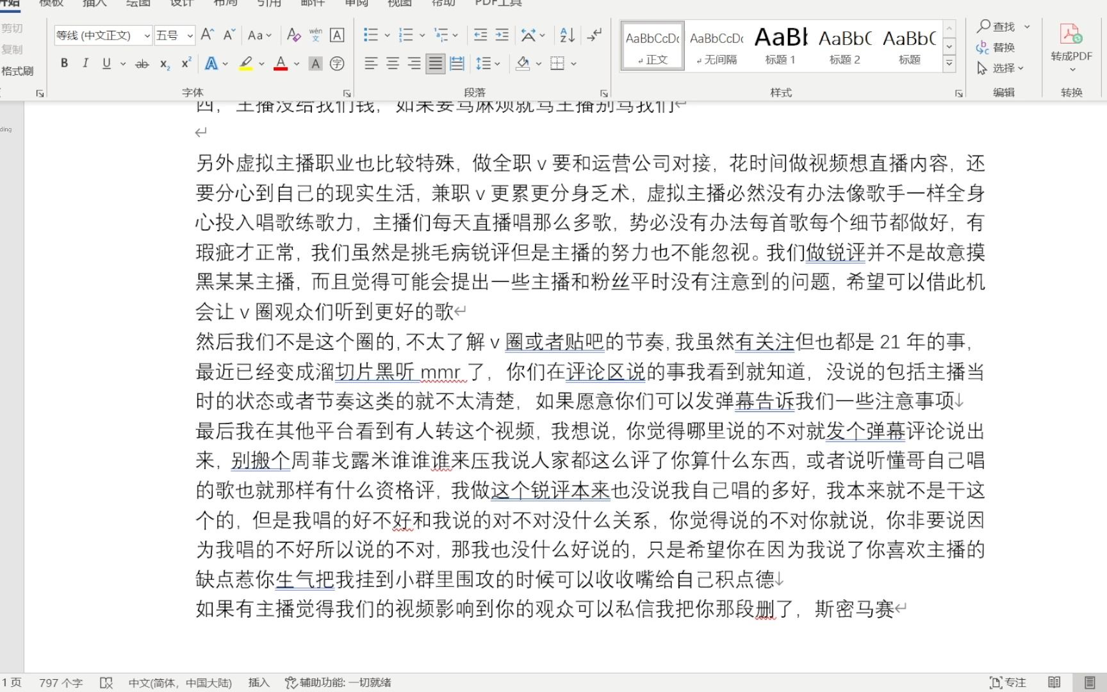The width and height of the screenshot is (1107, 692).
Task: Apply yellow text highlight color
Action: (x=246, y=63)
